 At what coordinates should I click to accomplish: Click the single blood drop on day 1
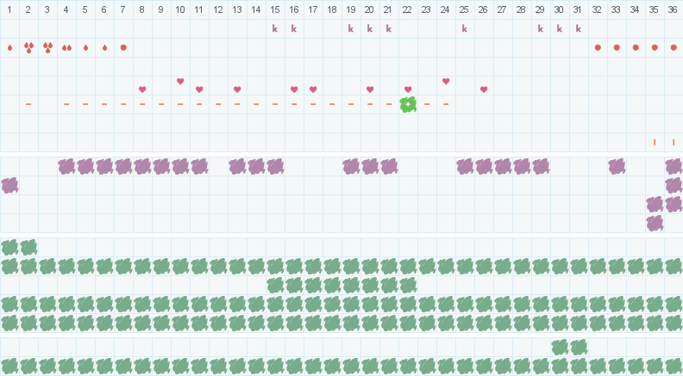pos(9,47)
